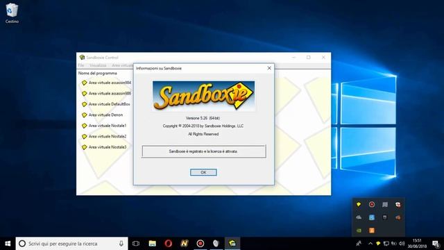
Task: Click the grey egg-shaped taskbar icon
Action: 216,244
